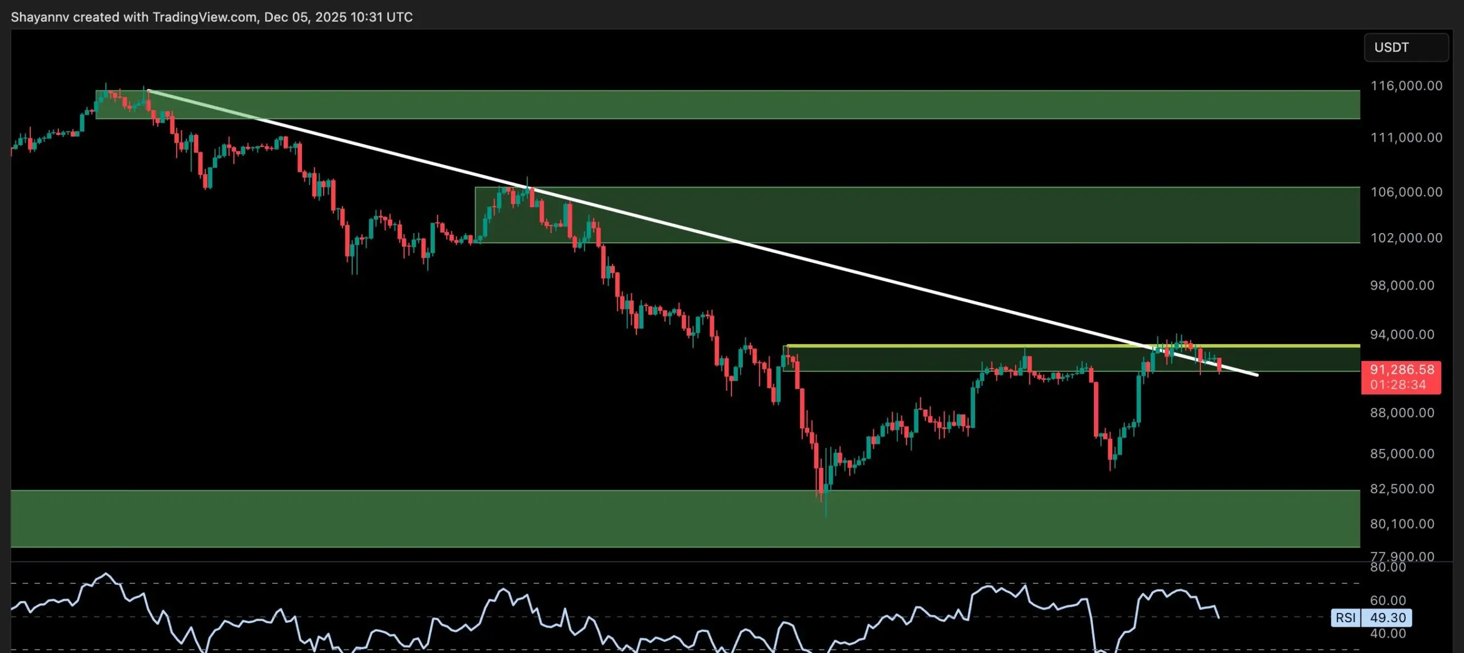Click the candle countdown timer 01:28:34
The width and height of the screenshot is (1464, 653).
pyautogui.click(x=1398, y=385)
